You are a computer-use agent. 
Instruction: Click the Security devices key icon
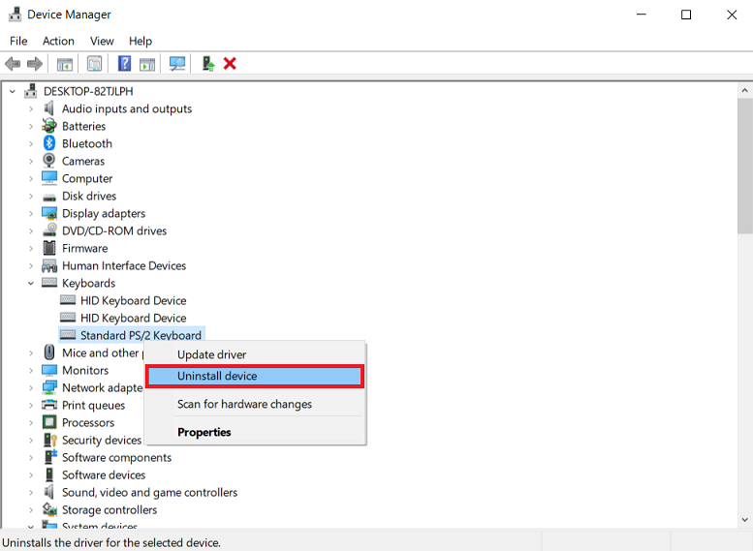(x=50, y=440)
